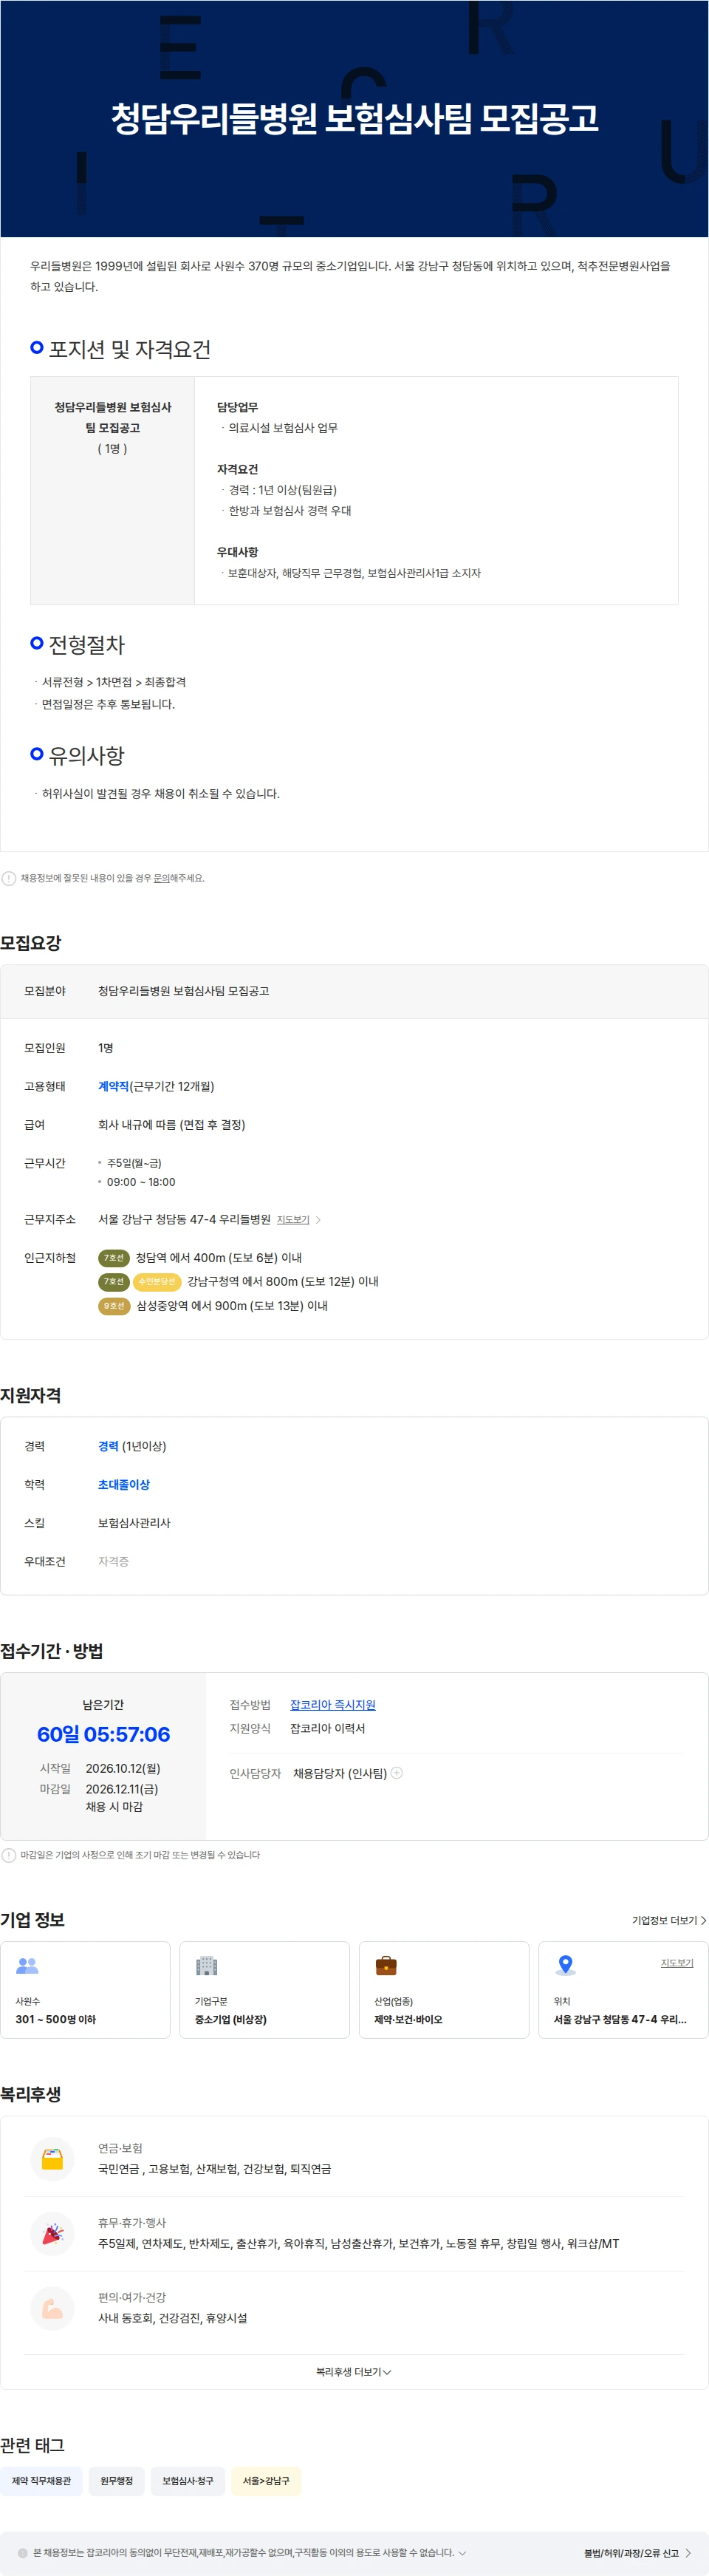
Task: Click the 09:00 ~ 18:00 work hours
Action: [141, 1182]
